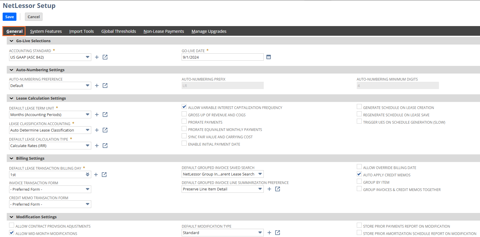This screenshot has width=480, height=237.
Task: Enable Prorate Equivalent Monthly Payments
Action: pyautogui.click(x=184, y=129)
